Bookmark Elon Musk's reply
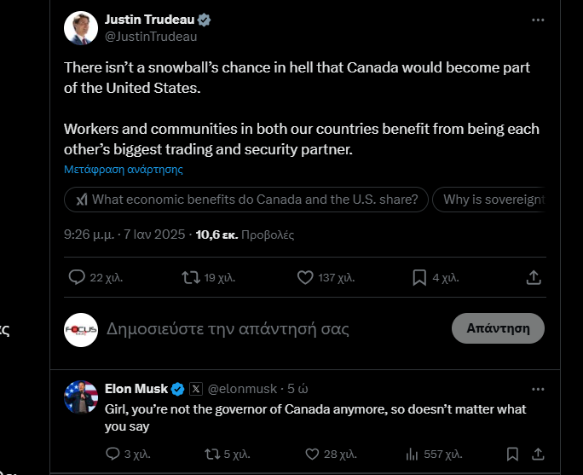Viewport: 583px width, 475px height. (x=512, y=454)
